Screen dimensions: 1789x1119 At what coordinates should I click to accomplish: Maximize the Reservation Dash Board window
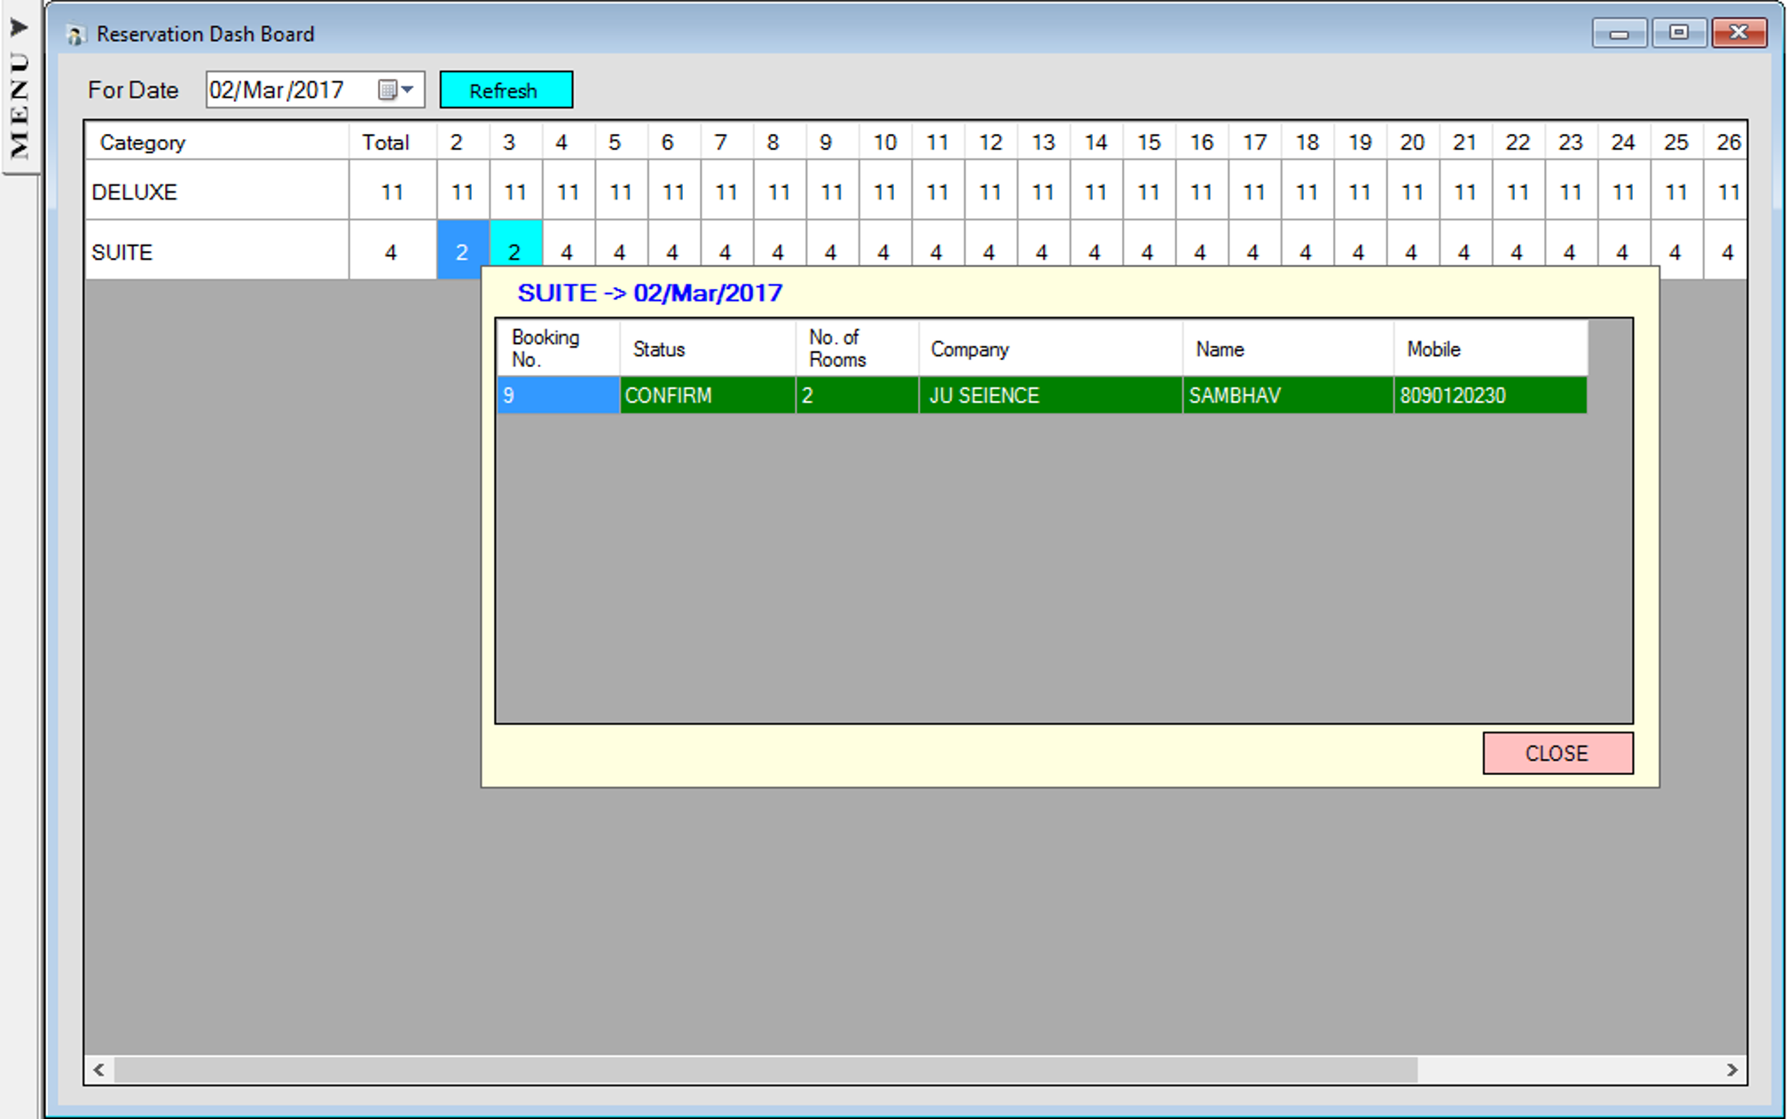(x=1678, y=34)
